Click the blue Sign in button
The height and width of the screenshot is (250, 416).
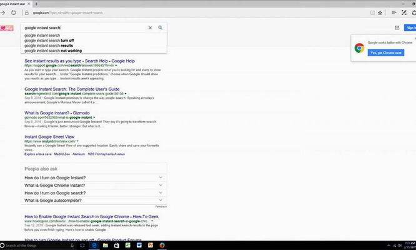410,27
